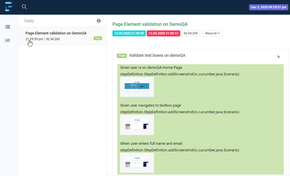
Task: Open the test list view sidebar icon
Action: [x=8, y=27]
